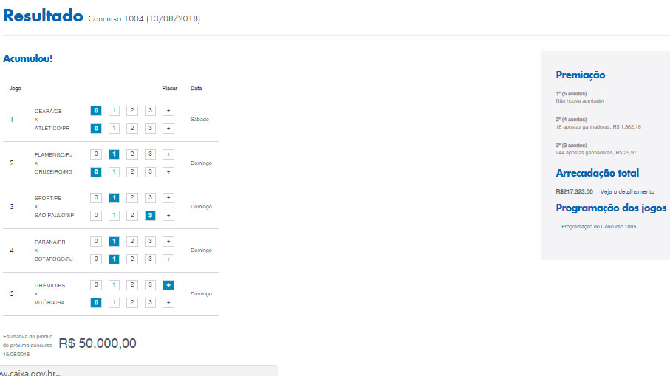Select the plus box for São Paulo/SP
The width and height of the screenshot is (670, 376).
coord(168,216)
